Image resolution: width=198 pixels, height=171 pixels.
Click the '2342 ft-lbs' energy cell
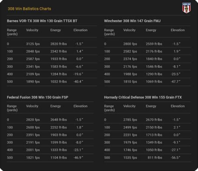click(59, 51)
